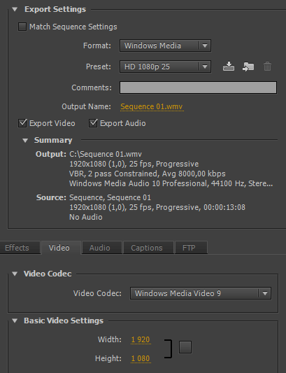Click the 'Windows Media Audio 10 Professional' line
This screenshot has width=286, height=373.
click(171, 183)
